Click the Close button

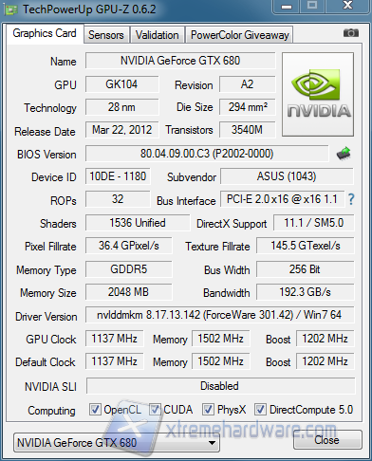(327, 440)
